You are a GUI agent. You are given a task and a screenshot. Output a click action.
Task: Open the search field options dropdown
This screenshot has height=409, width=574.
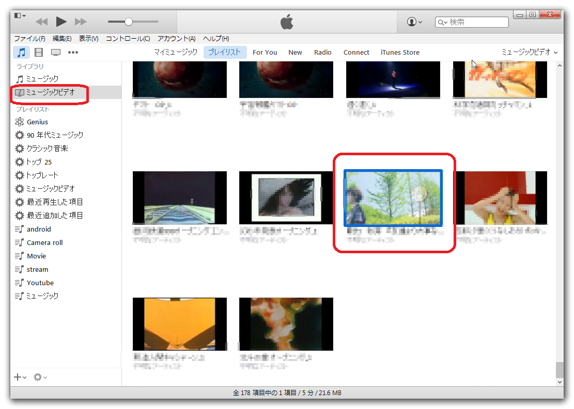click(445, 22)
